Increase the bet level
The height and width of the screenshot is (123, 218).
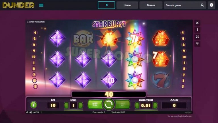[x=81, y=105]
